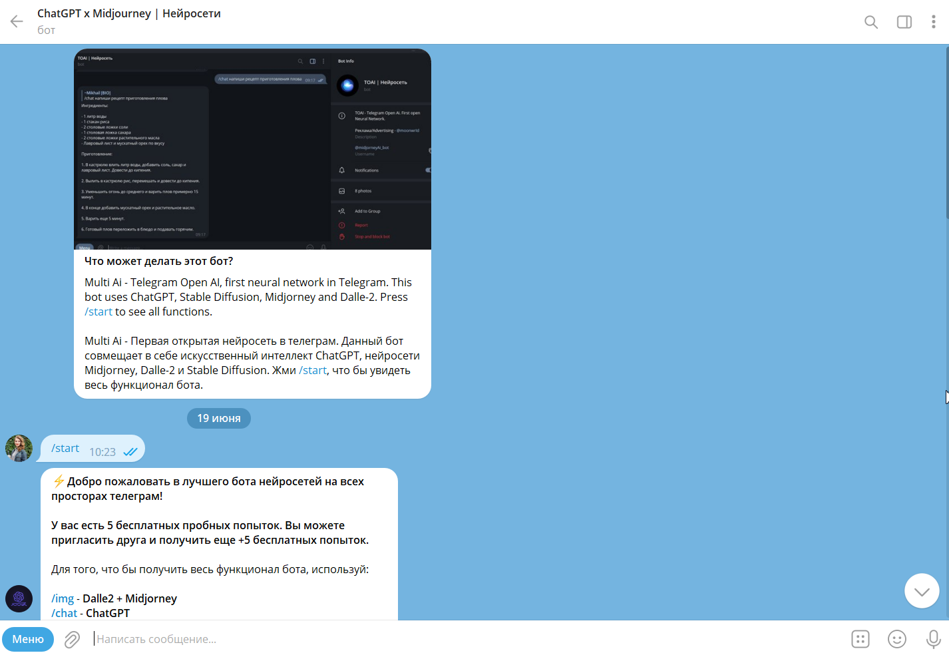
Task: Click the /start link in the Russian description
Action: [x=313, y=370]
